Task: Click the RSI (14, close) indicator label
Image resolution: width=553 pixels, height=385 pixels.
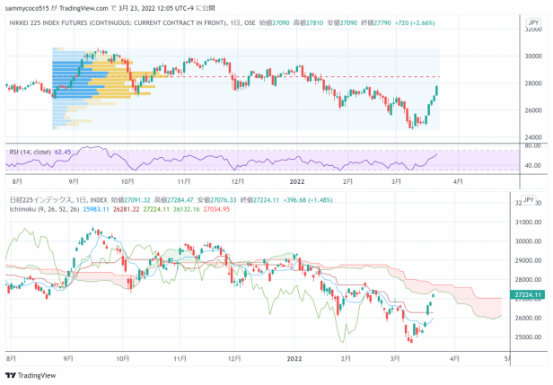Action: [30, 152]
